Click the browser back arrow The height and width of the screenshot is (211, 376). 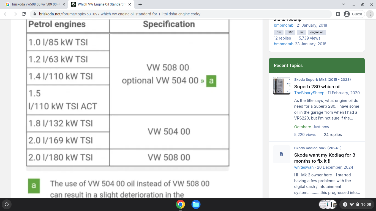[6, 14]
